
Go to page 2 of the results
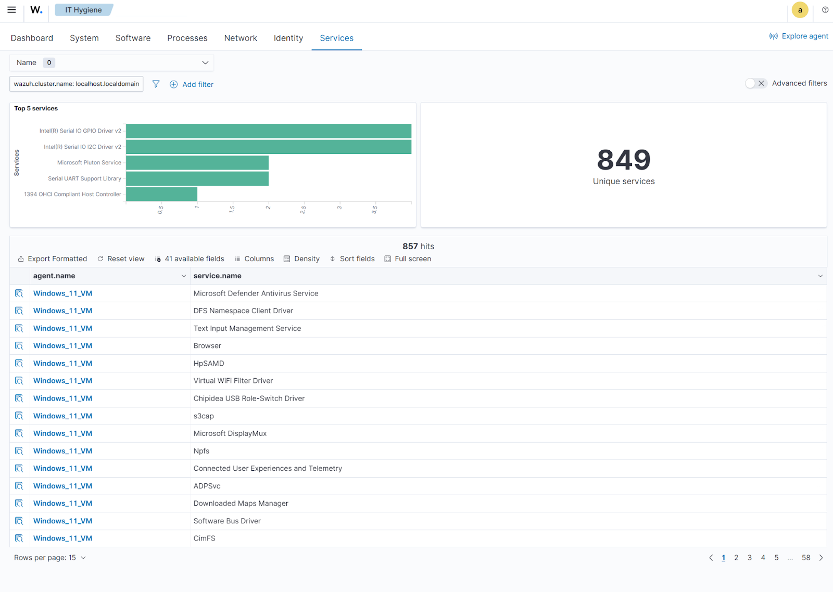click(736, 557)
